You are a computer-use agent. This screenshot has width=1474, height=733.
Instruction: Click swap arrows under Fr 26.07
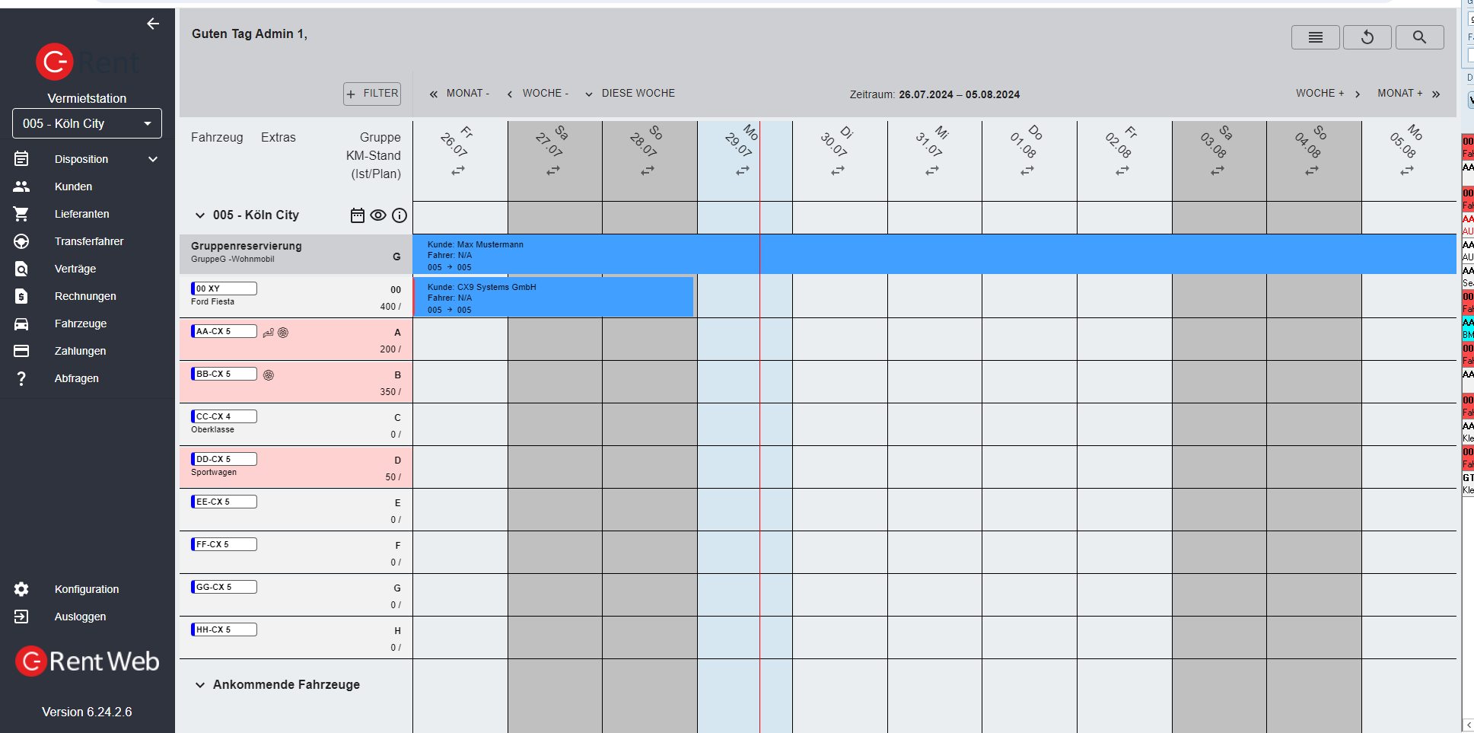click(458, 171)
